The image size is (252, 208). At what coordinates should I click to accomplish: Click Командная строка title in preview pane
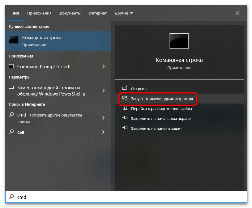pyautogui.click(x=179, y=60)
